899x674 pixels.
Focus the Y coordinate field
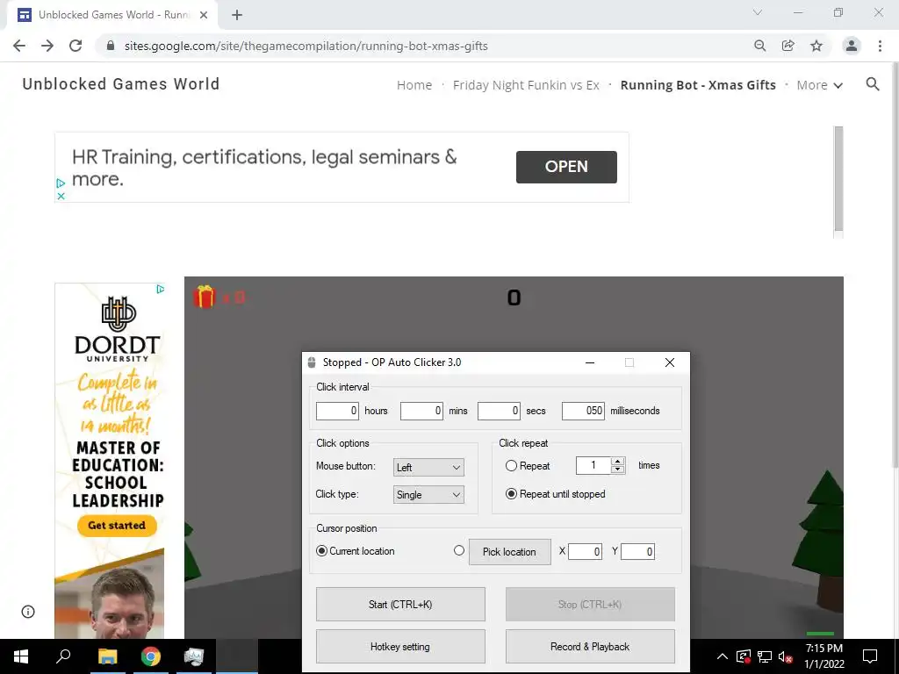[x=637, y=551]
